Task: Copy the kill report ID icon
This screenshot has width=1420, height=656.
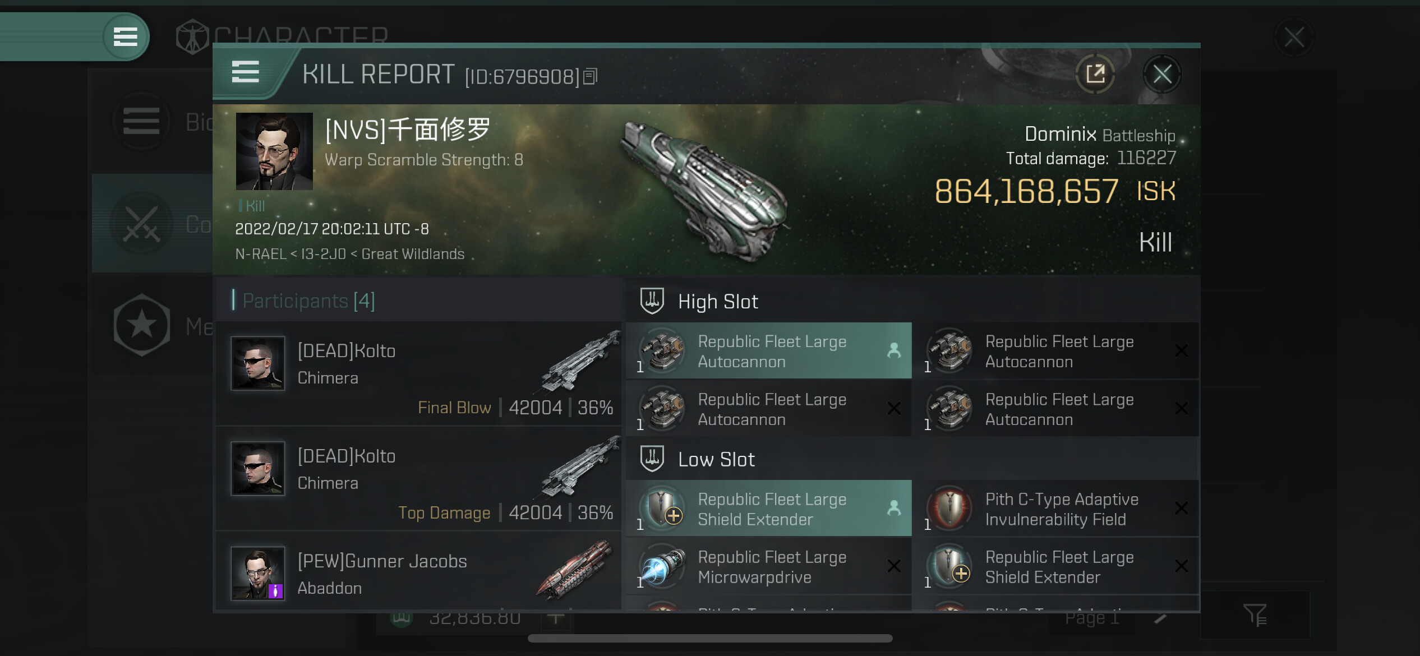Action: pyautogui.click(x=590, y=76)
